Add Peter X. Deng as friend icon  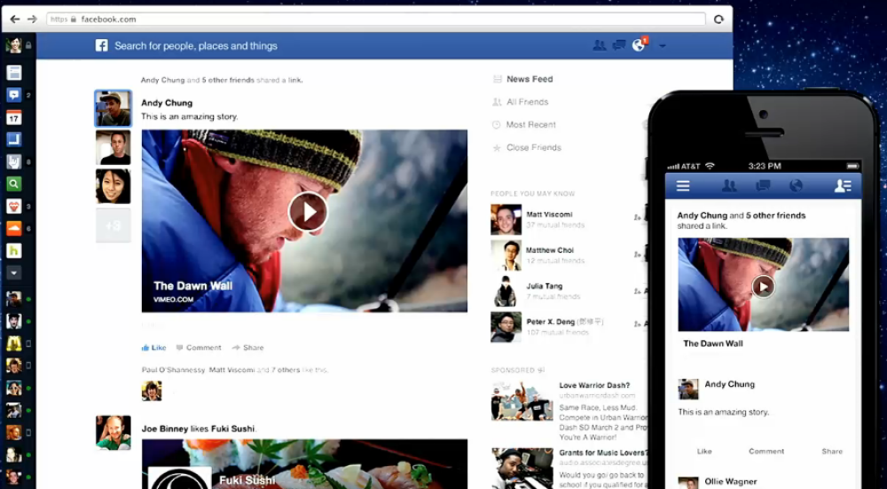point(638,324)
